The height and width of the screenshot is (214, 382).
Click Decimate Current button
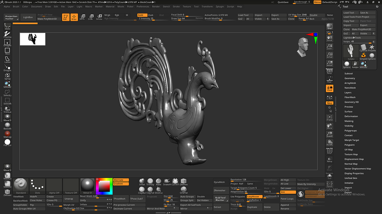coord(129,209)
